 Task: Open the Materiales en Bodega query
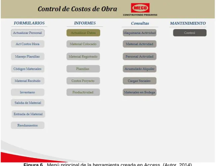point(139,92)
